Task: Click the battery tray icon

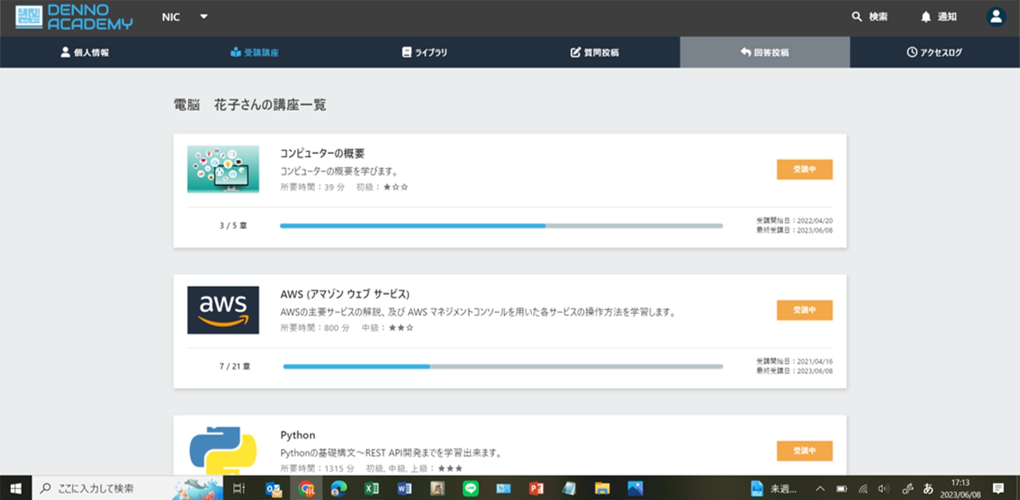Action: (x=841, y=489)
